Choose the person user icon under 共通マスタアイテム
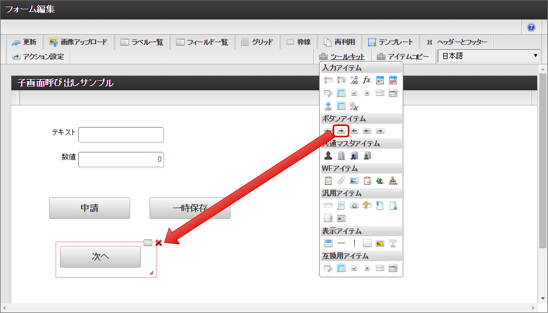This screenshot has width=548, height=313. pos(328,156)
